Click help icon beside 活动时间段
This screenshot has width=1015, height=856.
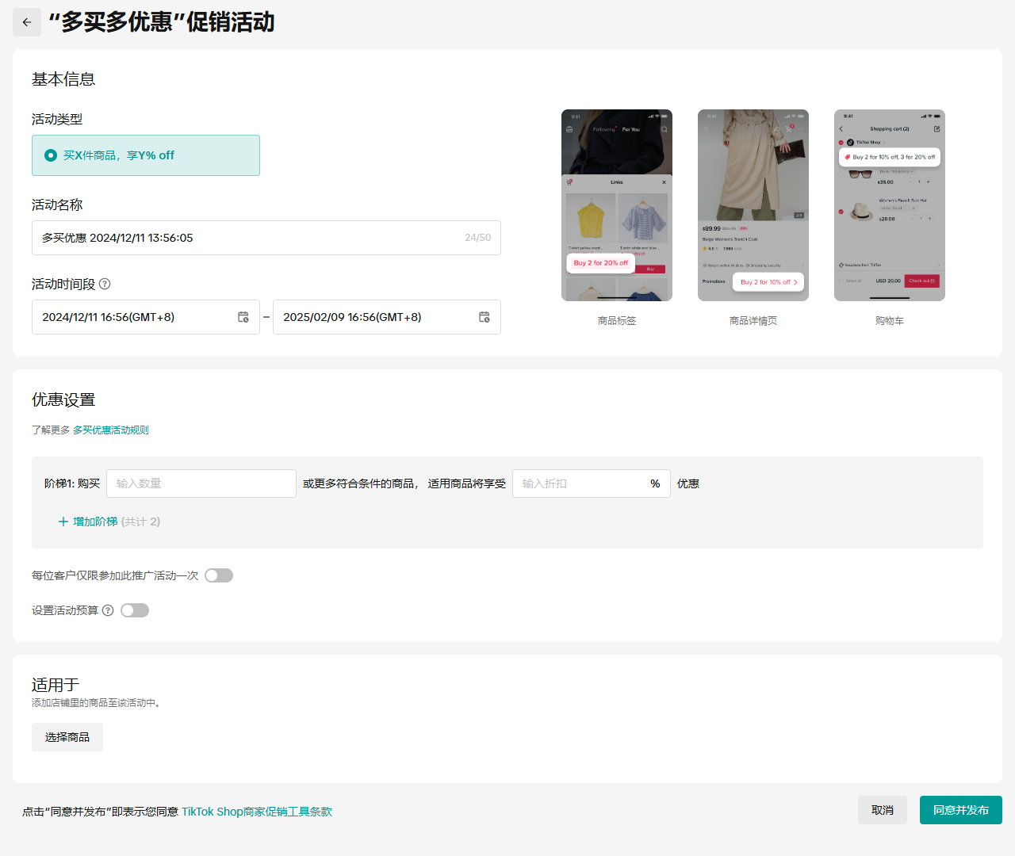(x=105, y=284)
